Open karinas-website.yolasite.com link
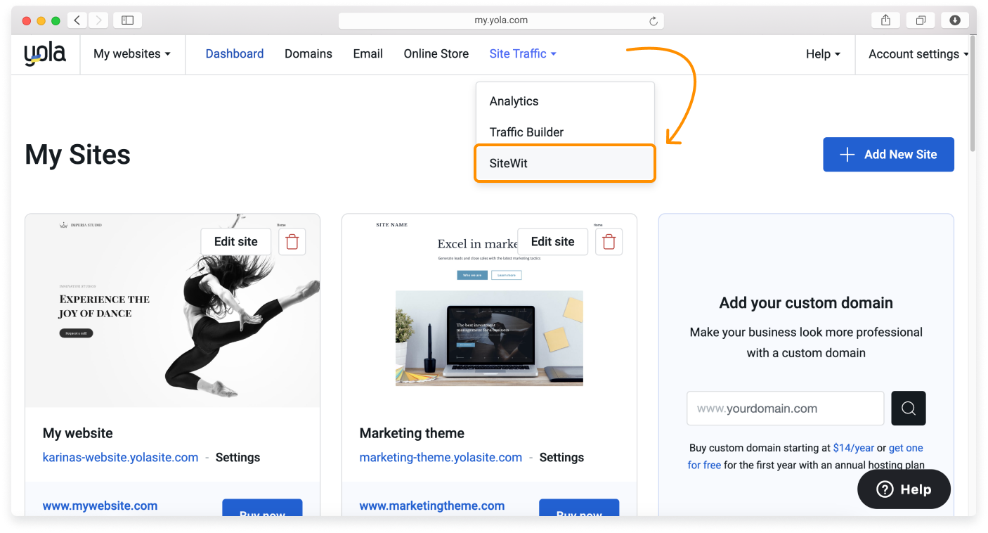 tap(120, 457)
